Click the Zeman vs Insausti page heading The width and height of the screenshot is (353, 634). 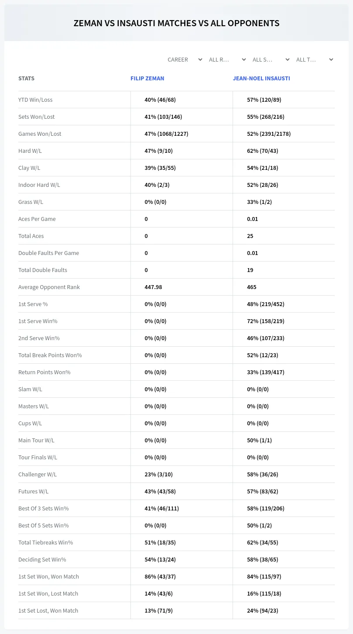point(176,23)
